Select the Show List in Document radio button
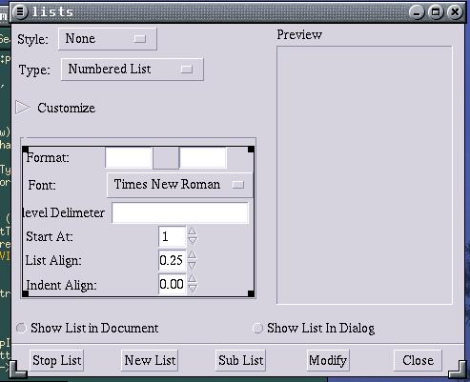The height and width of the screenshot is (382, 470). [x=21, y=328]
